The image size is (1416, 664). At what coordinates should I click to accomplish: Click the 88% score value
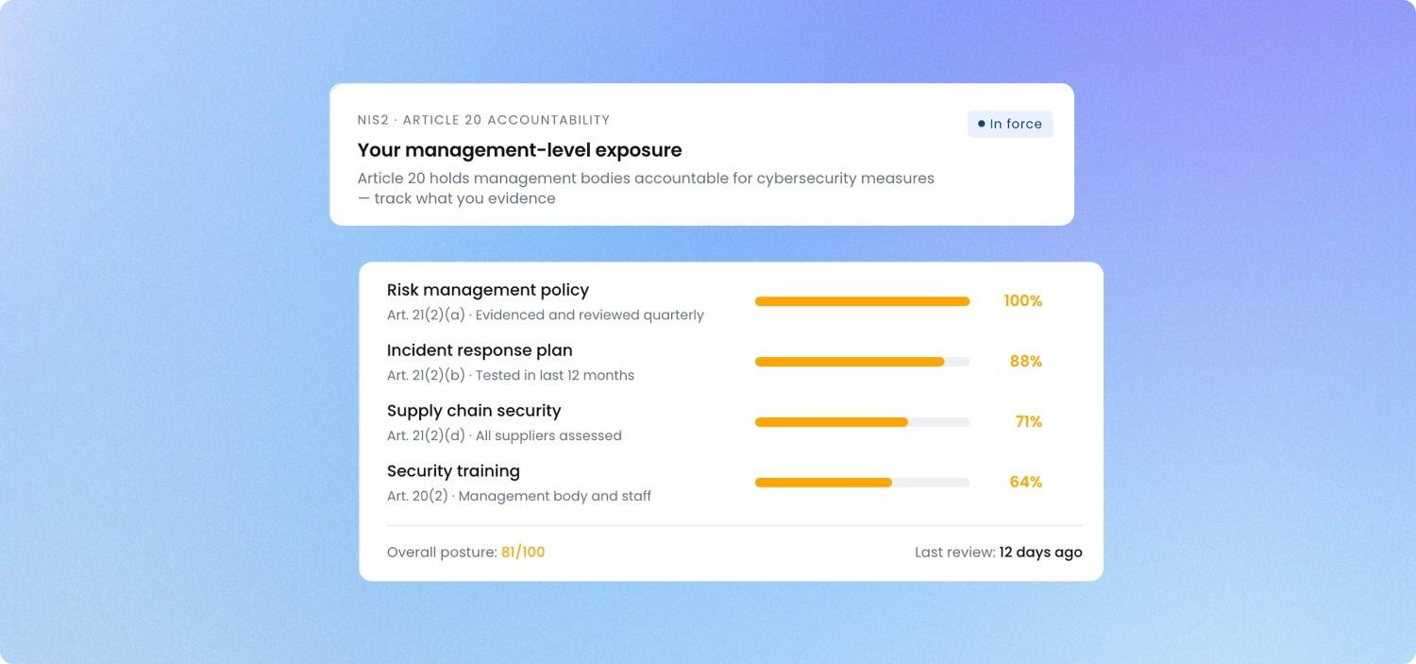[1026, 362]
